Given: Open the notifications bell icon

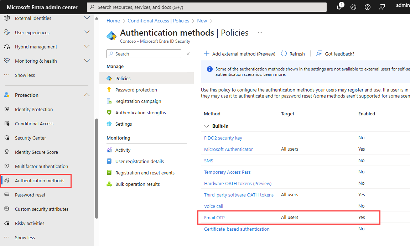Looking at the screenshot, I should click(x=339, y=7).
